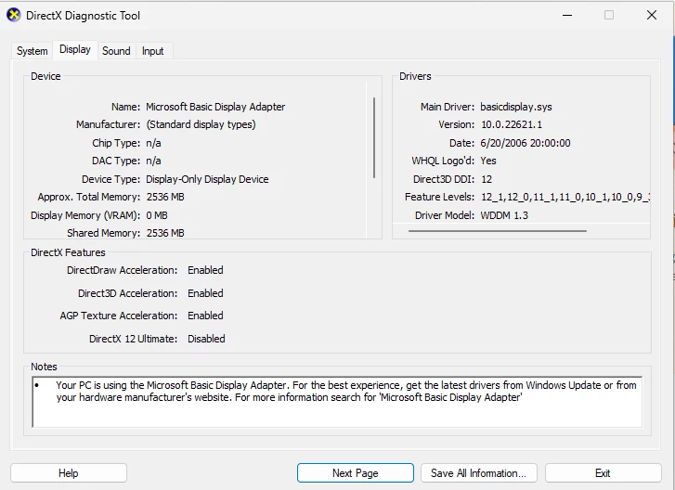Click DirectX 12 Ultimate 'Disabled' status
Image resolution: width=675 pixels, height=490 pixels.
(x=206, y=339)
